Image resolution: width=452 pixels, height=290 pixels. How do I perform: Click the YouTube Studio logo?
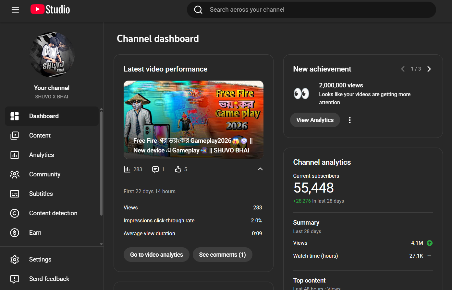coord(50,10)
